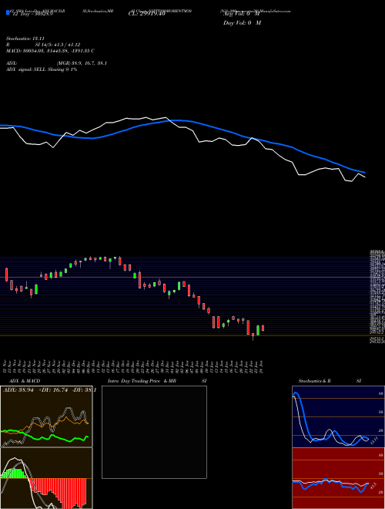Click the last red candlestick on price chart

click(x=263, y=329)
